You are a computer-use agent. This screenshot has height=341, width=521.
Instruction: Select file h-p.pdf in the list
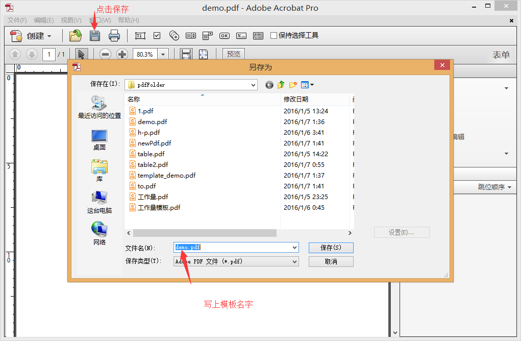[x=145, y=132]
